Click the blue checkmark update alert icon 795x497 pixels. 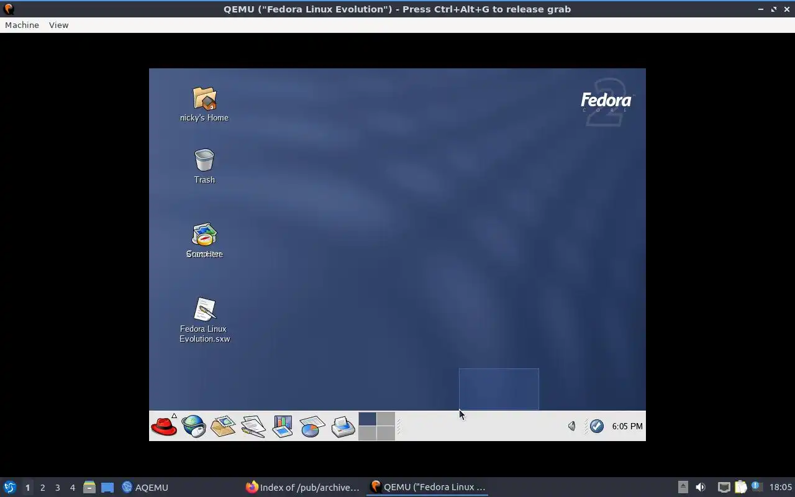click(597, 426)
